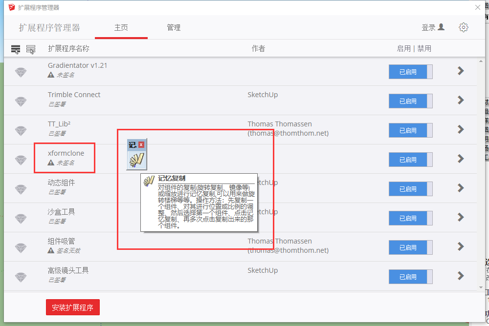
Task: Click the 记忆复制 tooltip title
Action: [172, 178]
